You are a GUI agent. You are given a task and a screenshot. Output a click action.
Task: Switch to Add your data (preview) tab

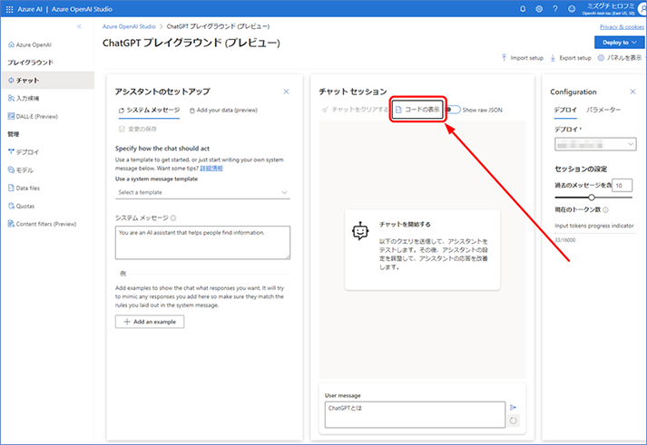pyautogui.click(x=223, y=110)
